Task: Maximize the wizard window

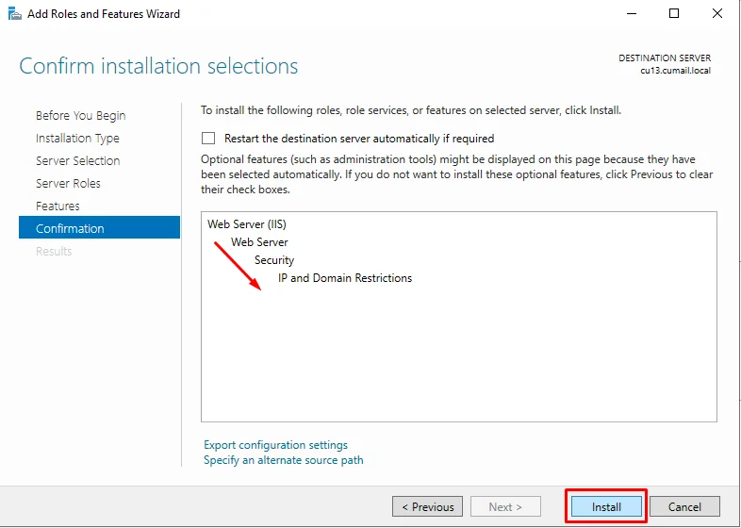Action: pos(674,14)
